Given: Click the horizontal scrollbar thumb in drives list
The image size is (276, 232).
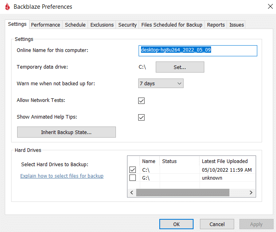Looking at the screenshot, I should pyautogui.click(x=183, y=193).
